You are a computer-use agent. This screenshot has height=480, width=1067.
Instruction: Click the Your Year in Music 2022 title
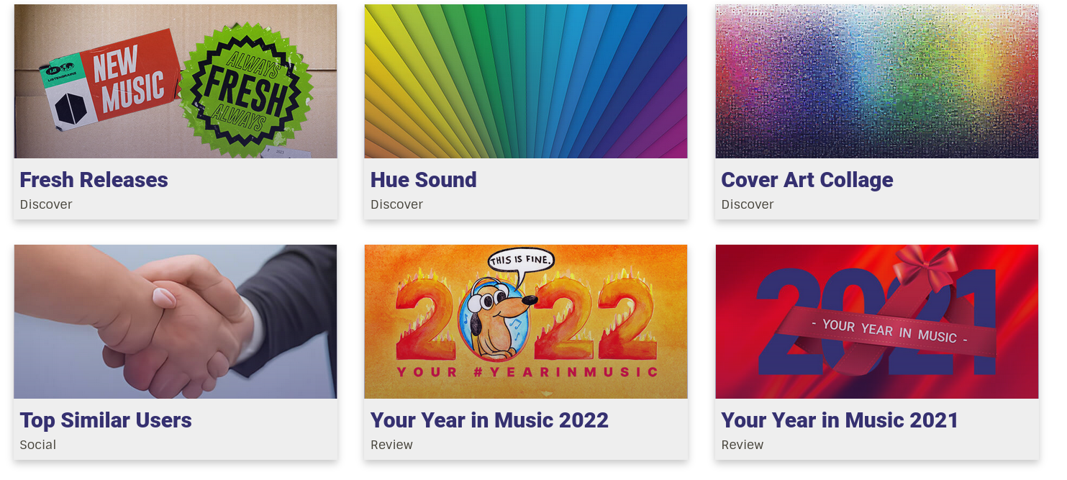490,420
